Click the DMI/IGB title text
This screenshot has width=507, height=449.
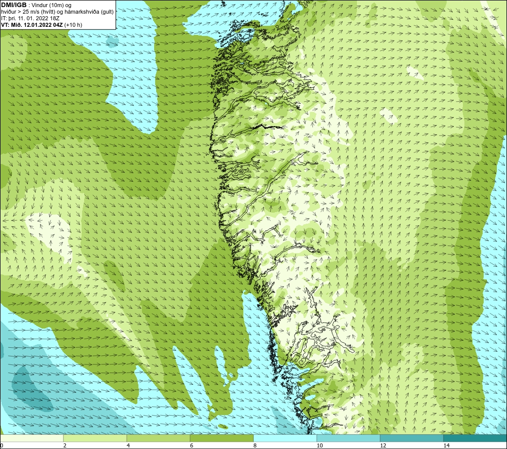click(14, 5)
